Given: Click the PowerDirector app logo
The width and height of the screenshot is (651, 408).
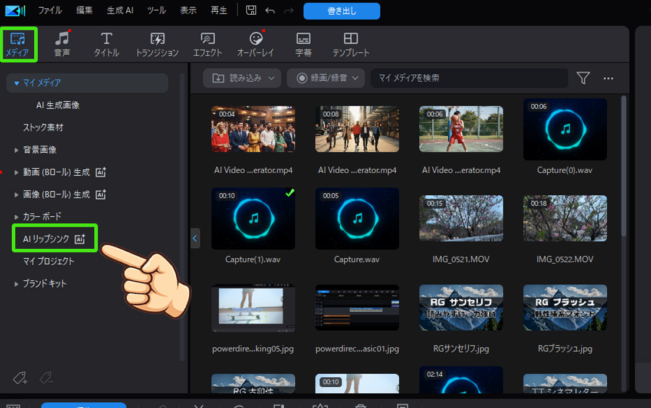Looking at the screenshot, I should coord(15,11).
